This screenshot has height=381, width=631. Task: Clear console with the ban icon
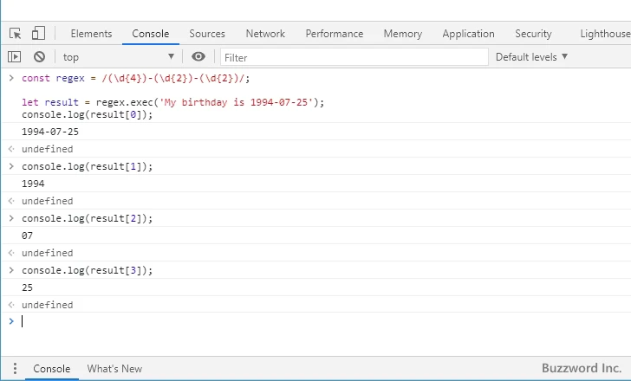pyautogui.click(x=39, y=57)
